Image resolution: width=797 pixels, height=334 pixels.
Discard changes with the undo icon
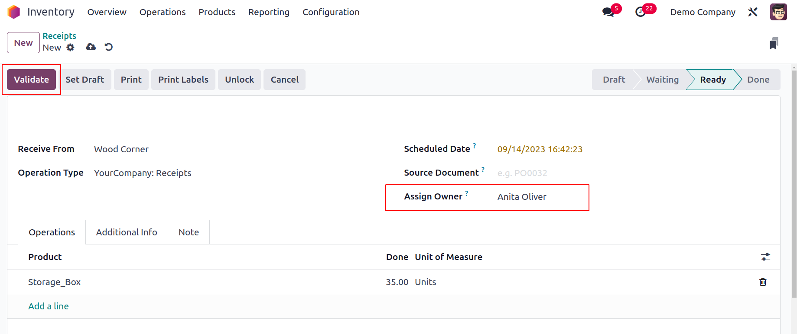[109, 47]
